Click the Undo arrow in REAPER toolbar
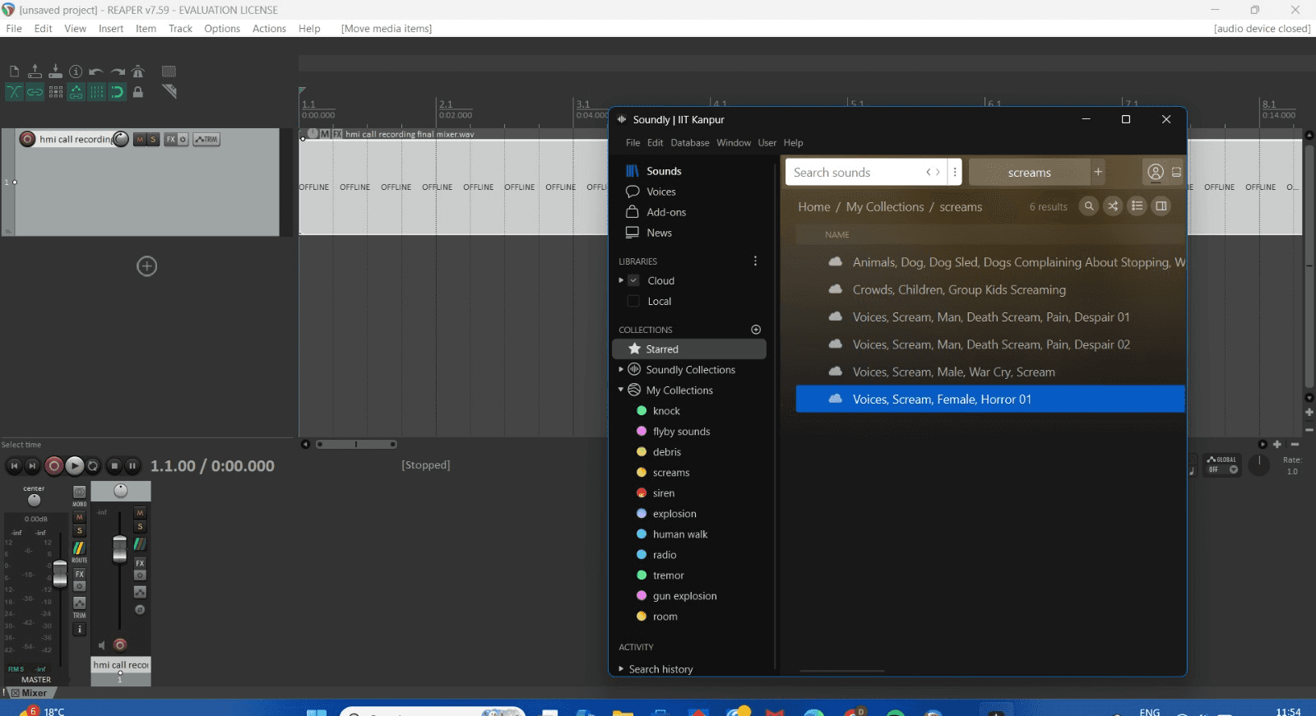Viewport: 1316px width, 716px height. [x=96, y=72]
